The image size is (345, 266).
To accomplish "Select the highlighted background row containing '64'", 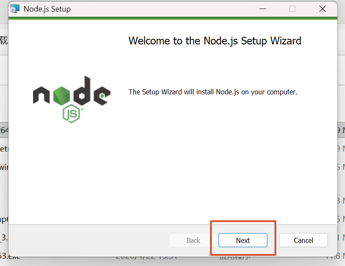I will click(x=4, y=130).
